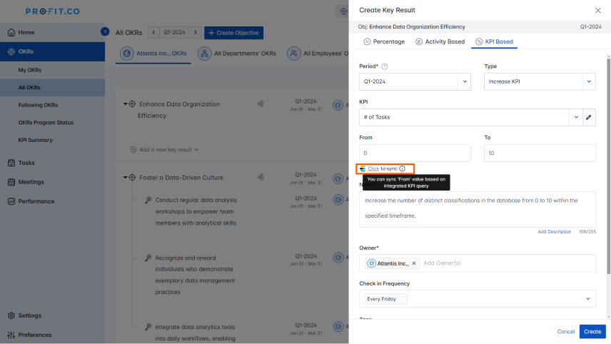Open Following OKRs
Screen dimensions: 611x344
(38, 105)
